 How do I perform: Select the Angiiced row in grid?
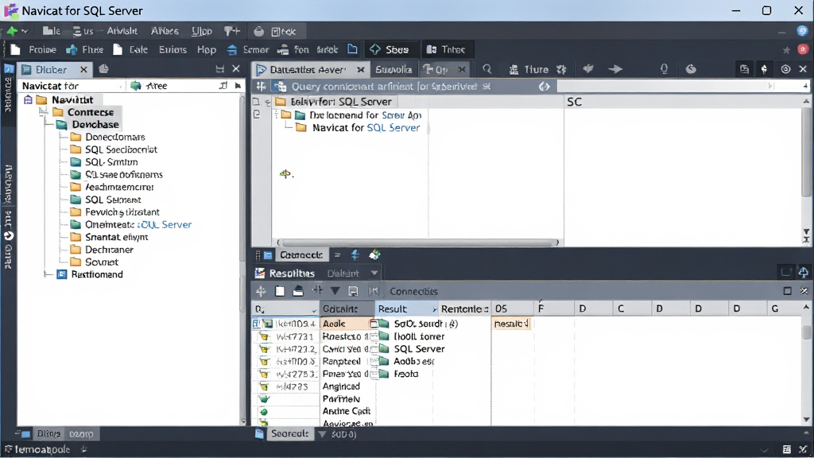(341, 386)
